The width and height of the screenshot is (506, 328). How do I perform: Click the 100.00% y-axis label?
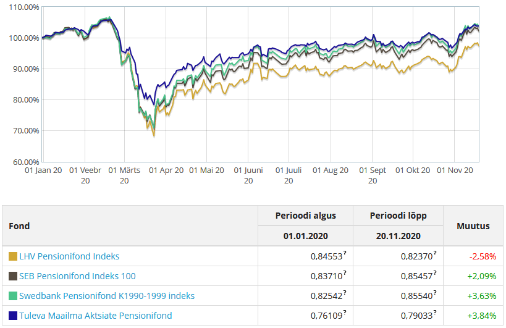click(24, 38)
